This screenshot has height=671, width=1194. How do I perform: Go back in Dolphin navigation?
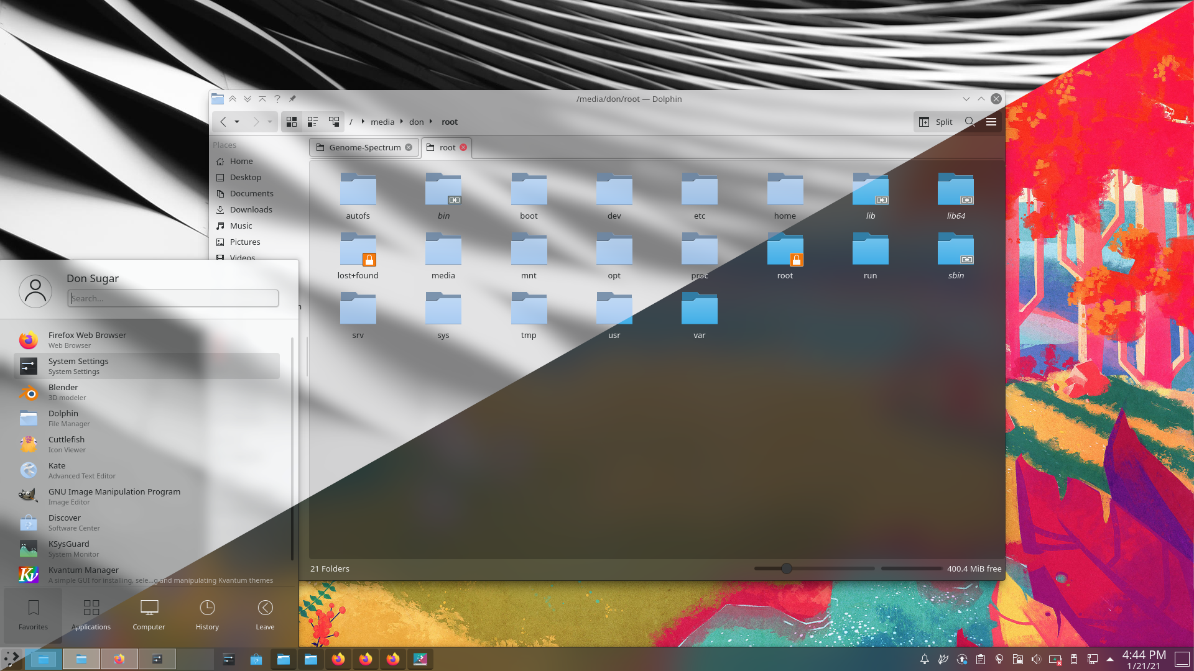tap(223, 122)
